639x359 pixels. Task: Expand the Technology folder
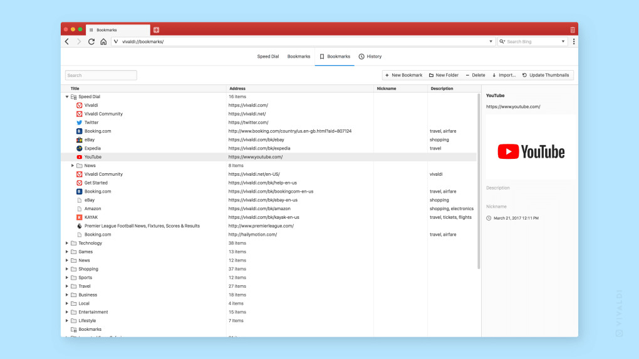click(67, 243)
